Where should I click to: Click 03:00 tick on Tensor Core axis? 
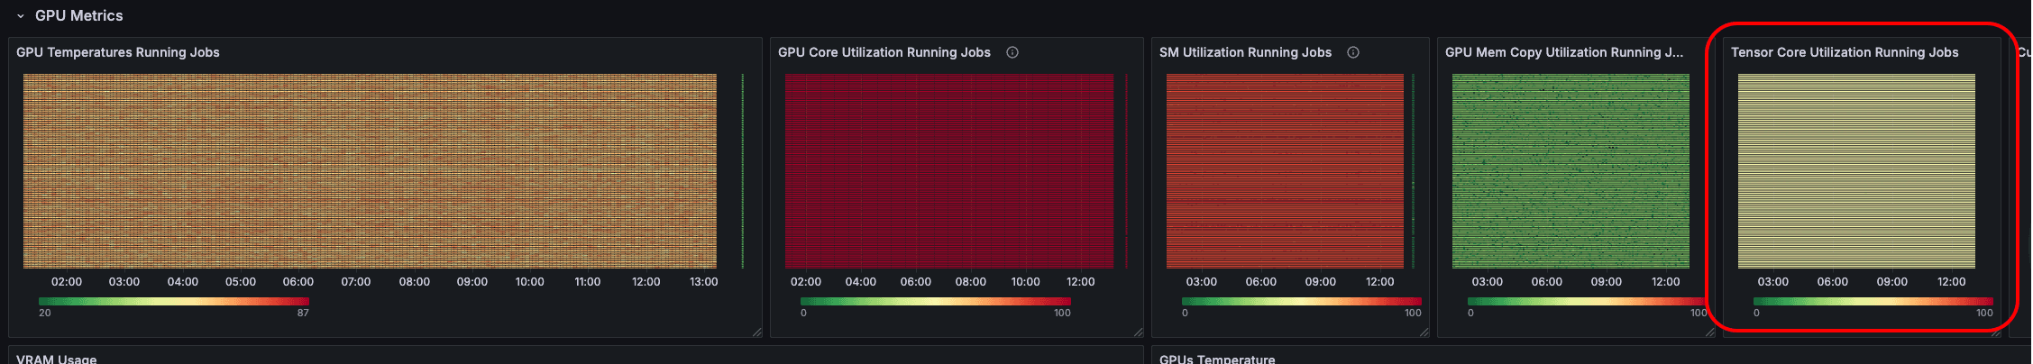click(x=1773, y=282)
